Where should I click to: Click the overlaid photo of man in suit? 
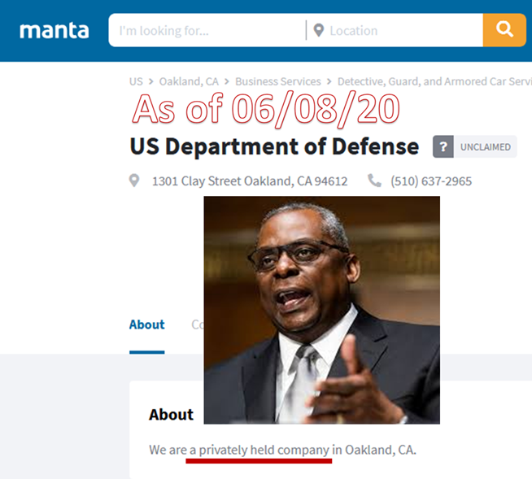(x=321, y=309)
